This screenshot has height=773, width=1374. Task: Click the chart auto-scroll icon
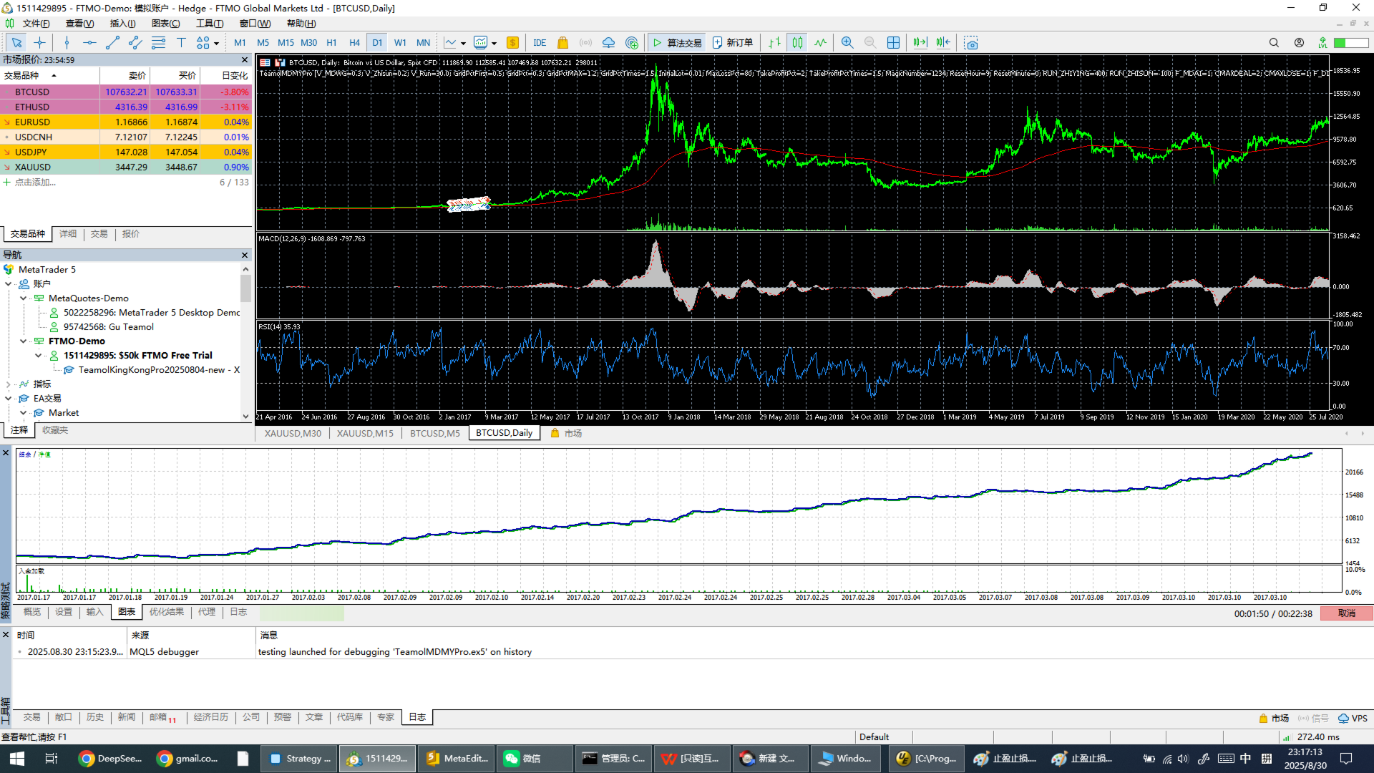click(x=920, y=43)
